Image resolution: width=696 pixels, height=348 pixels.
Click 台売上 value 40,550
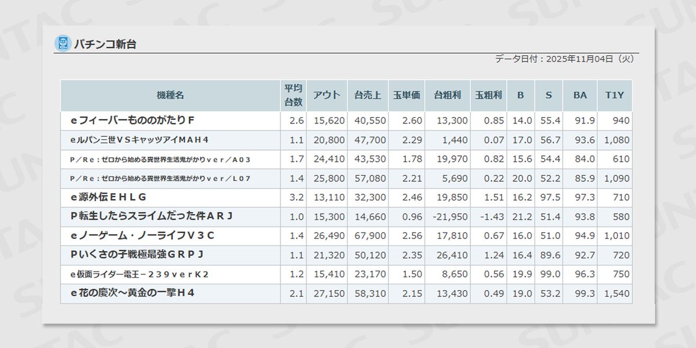point(370,121)
